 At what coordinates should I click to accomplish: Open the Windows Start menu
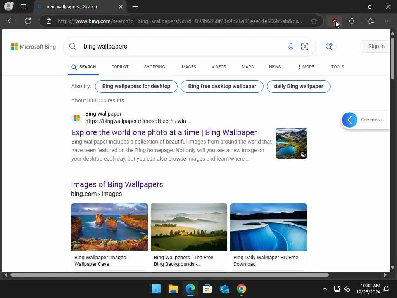coord(156,289)
